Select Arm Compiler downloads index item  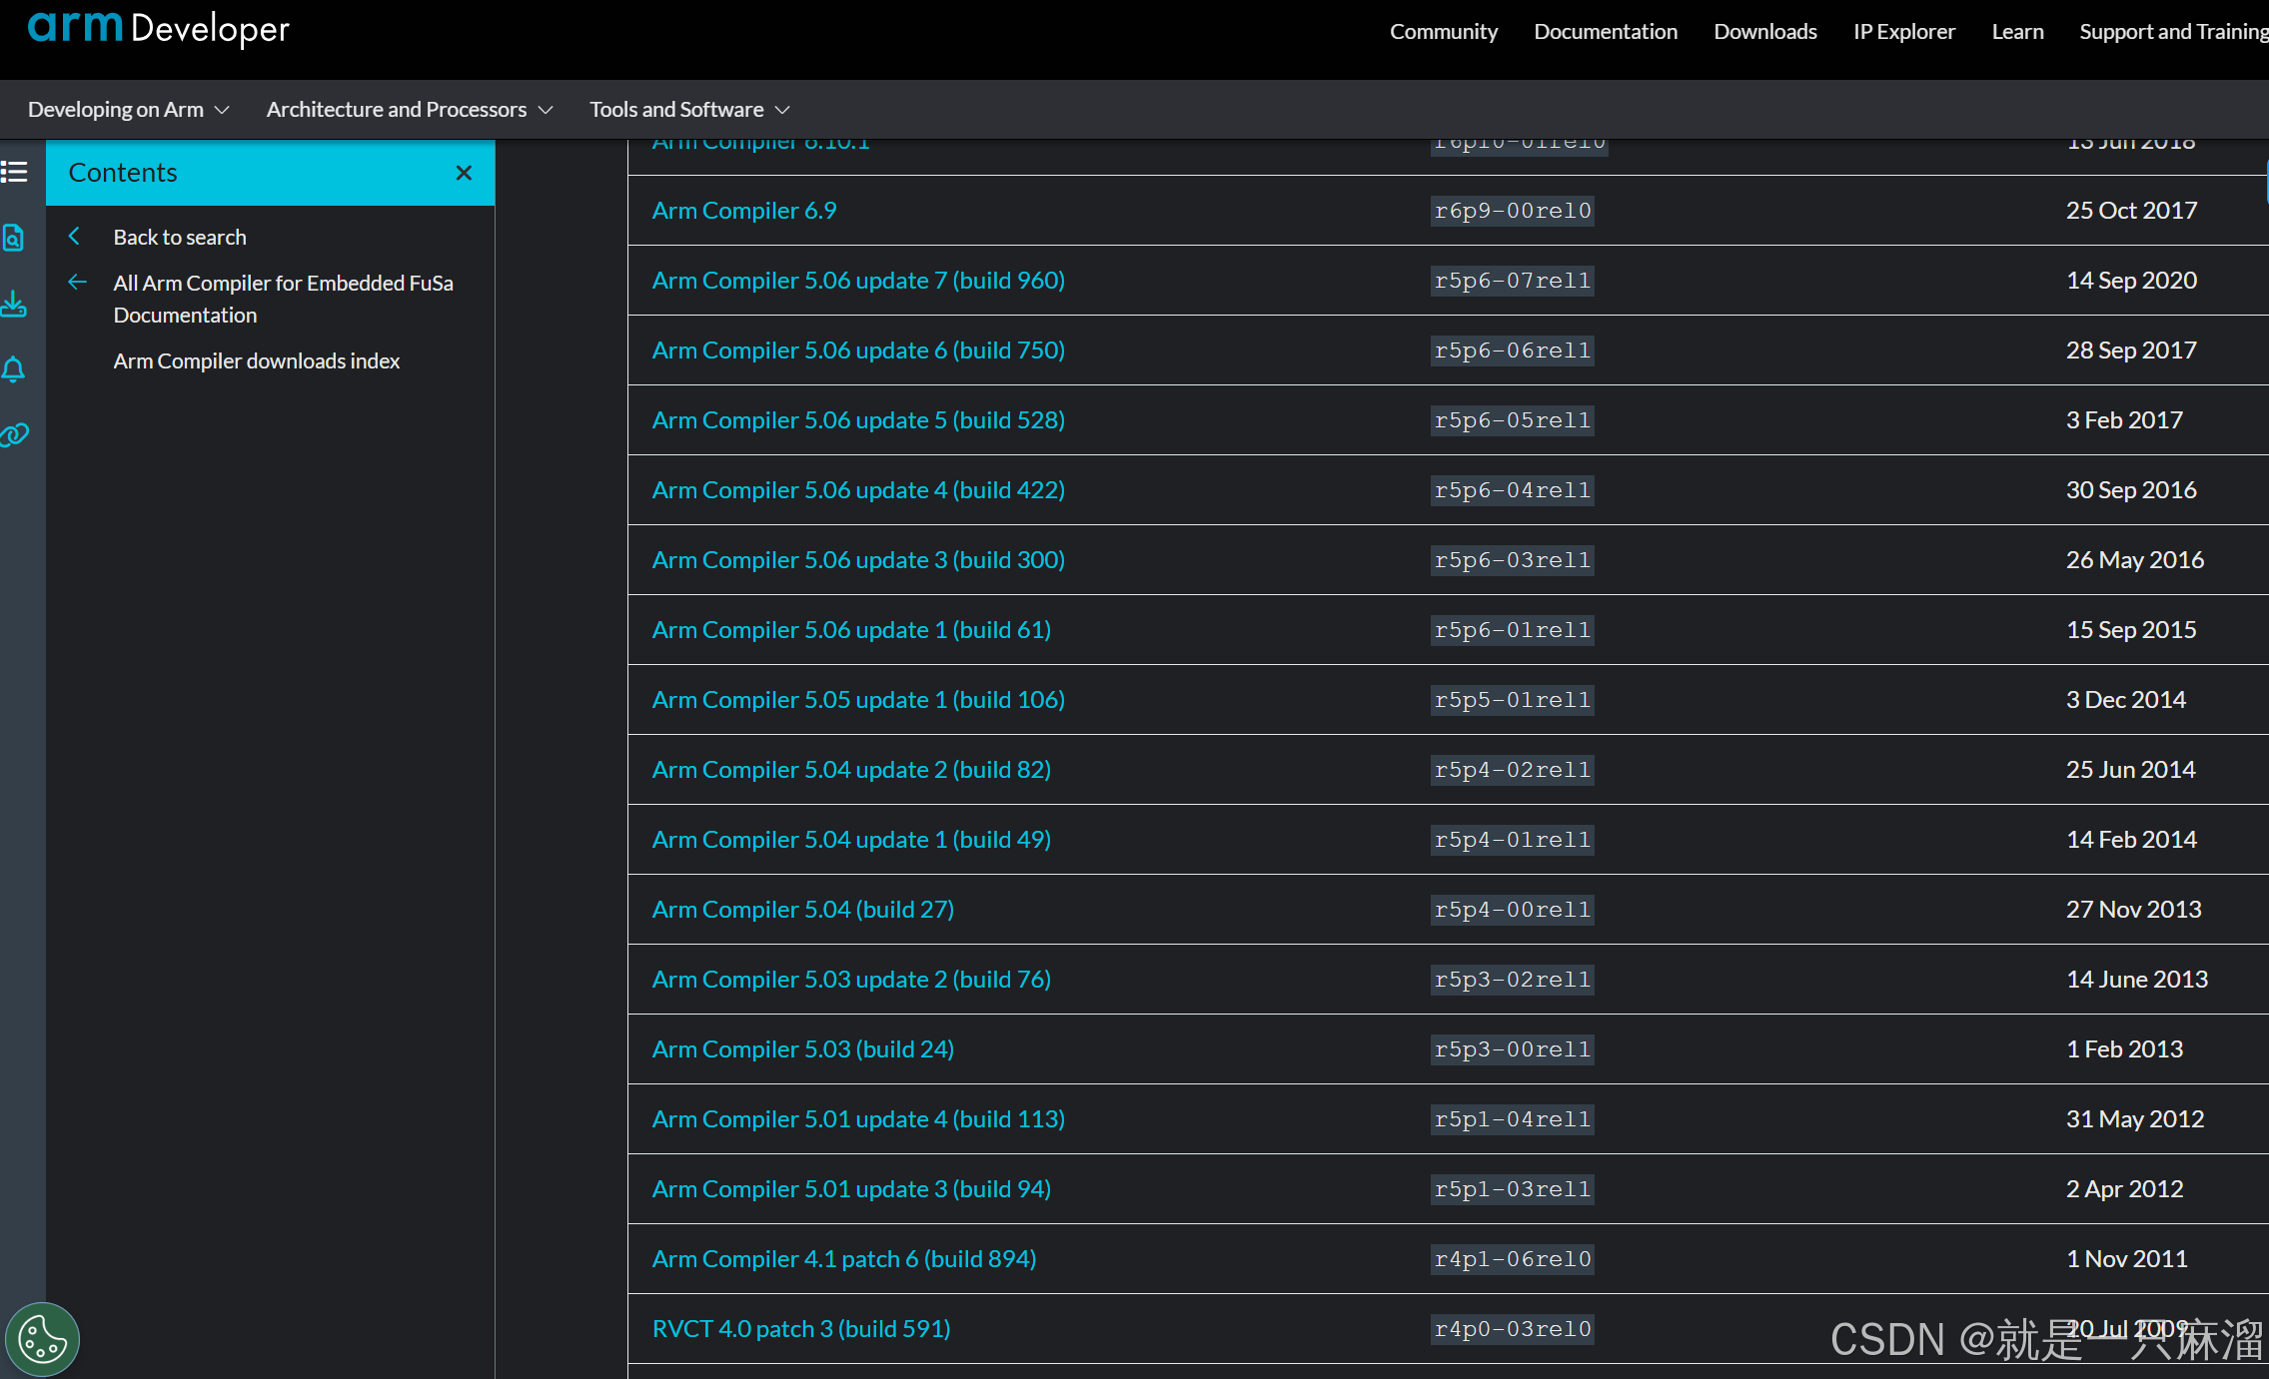(x=256, y=360)
